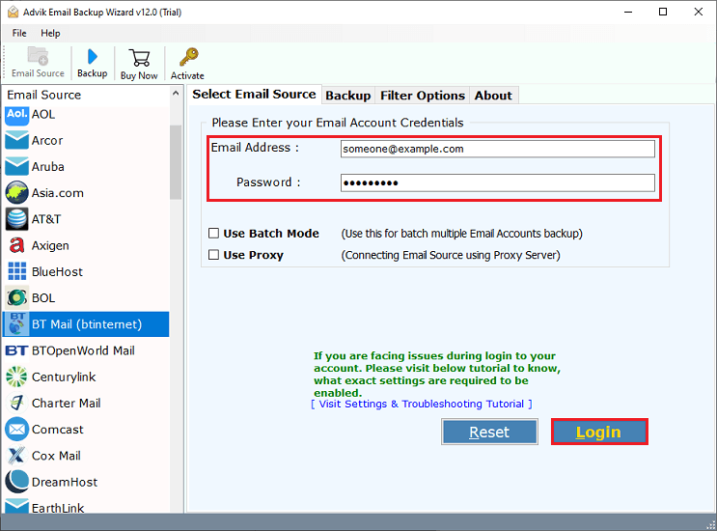
Task: Select the Aruba envelope icon
Action: pos(17,166)
